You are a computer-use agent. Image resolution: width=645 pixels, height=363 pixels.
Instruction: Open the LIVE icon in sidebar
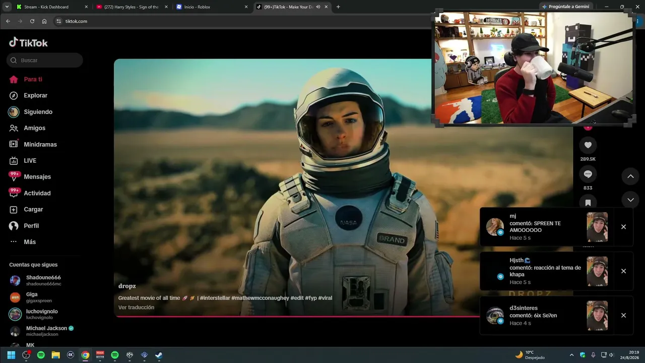(14, 160)
